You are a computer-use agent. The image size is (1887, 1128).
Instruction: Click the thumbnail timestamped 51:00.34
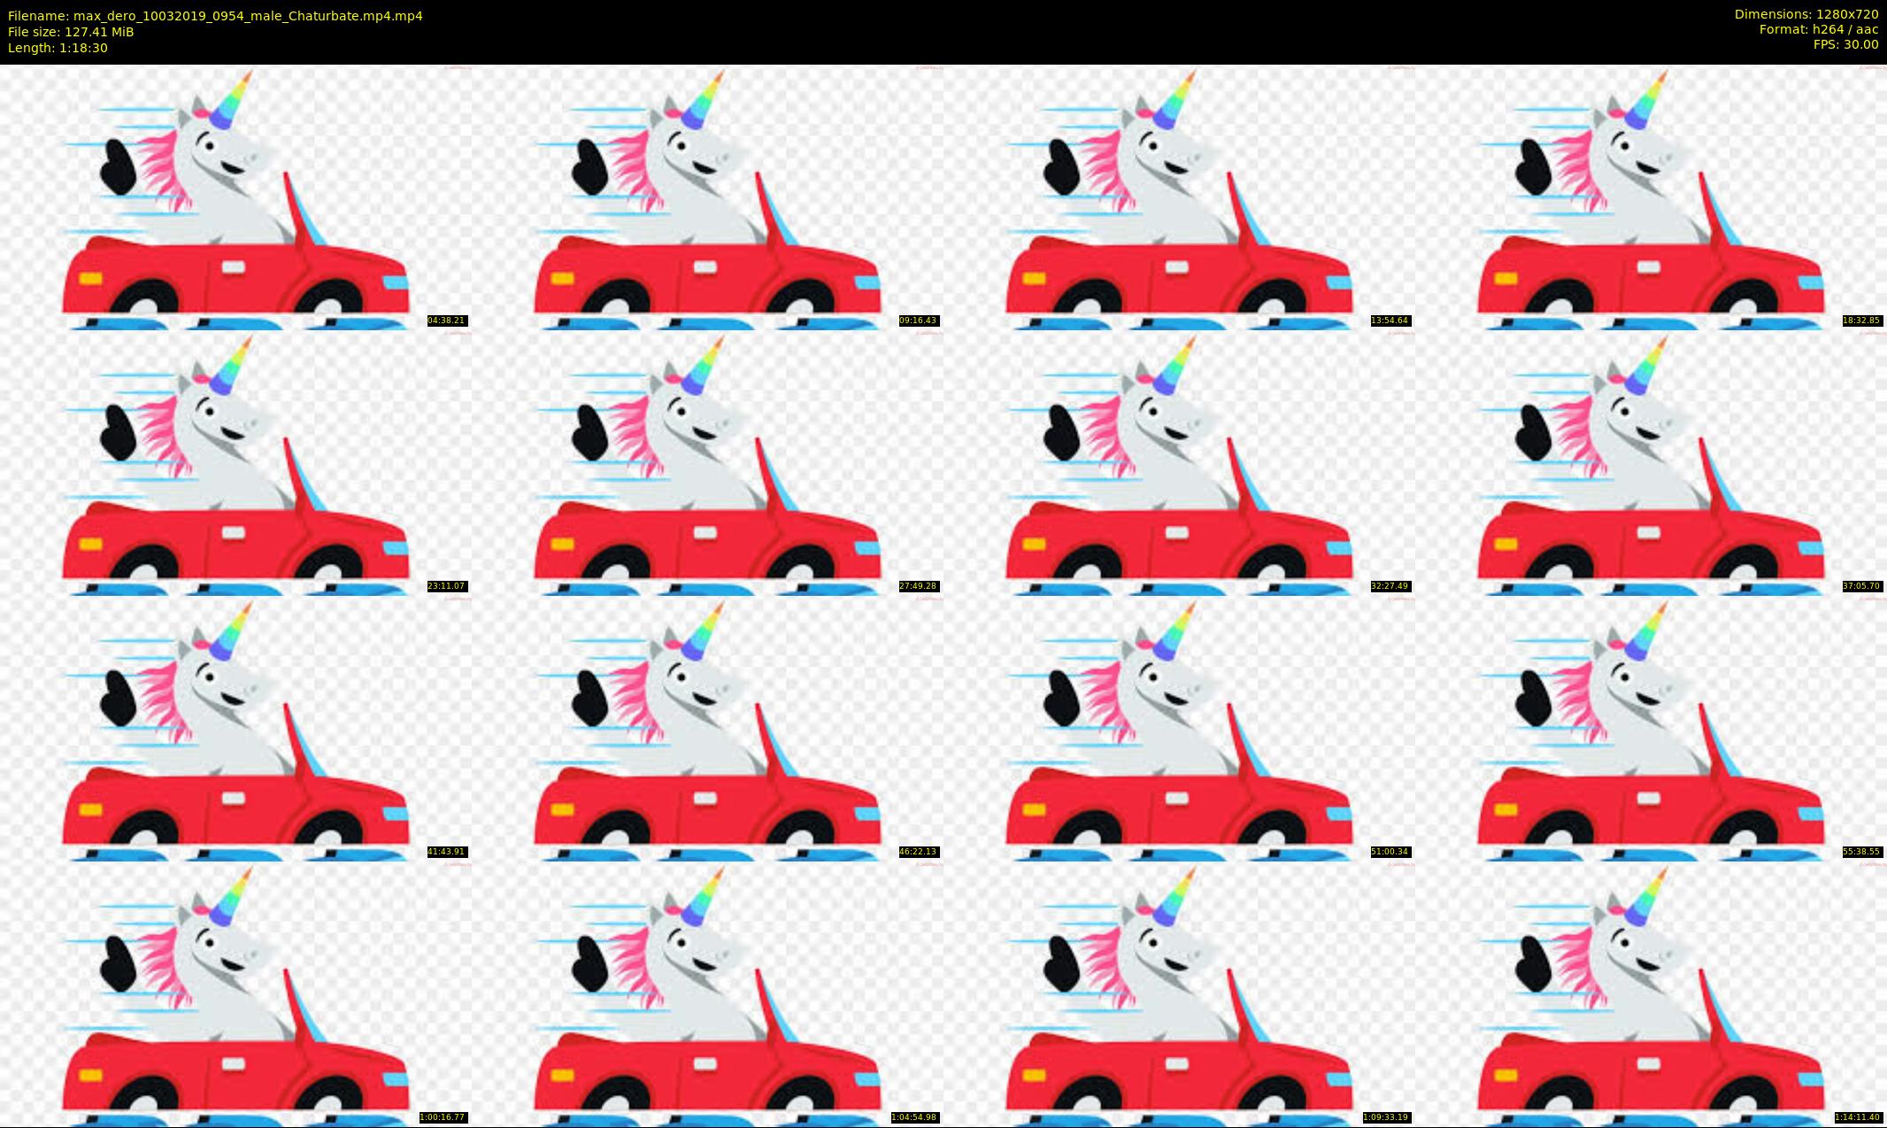(x=1179, y=728)
